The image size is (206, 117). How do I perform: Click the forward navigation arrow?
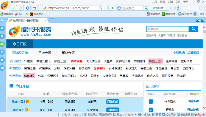pyautogui.click(x=21, y=8)
